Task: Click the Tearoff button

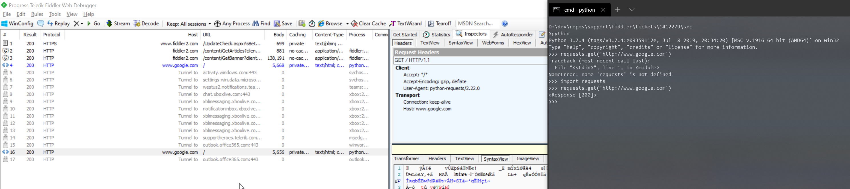Action: 439,24
